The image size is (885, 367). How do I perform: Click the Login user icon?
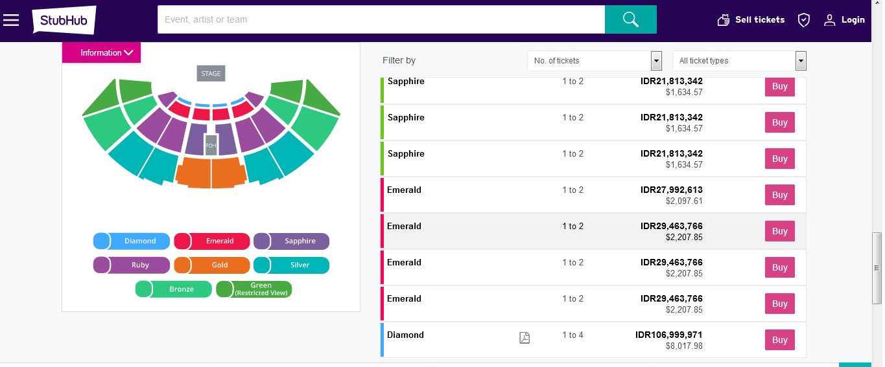pyautogui.click(x=829, y=20)
